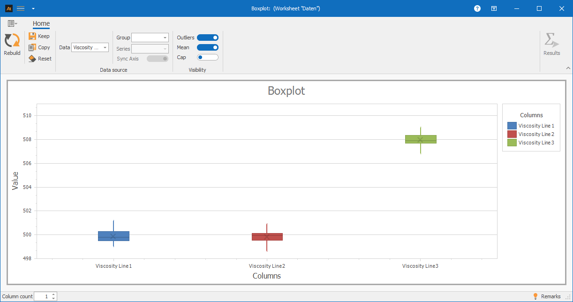Open the quick access toolbar dropdown arrow
Viewport: 573px width, 302px height.
(x=33, y=8)
